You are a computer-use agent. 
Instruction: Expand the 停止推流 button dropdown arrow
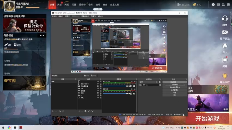(x=186, y=82)
